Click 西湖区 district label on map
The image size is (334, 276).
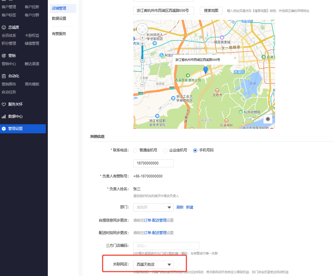coord(239,72)
